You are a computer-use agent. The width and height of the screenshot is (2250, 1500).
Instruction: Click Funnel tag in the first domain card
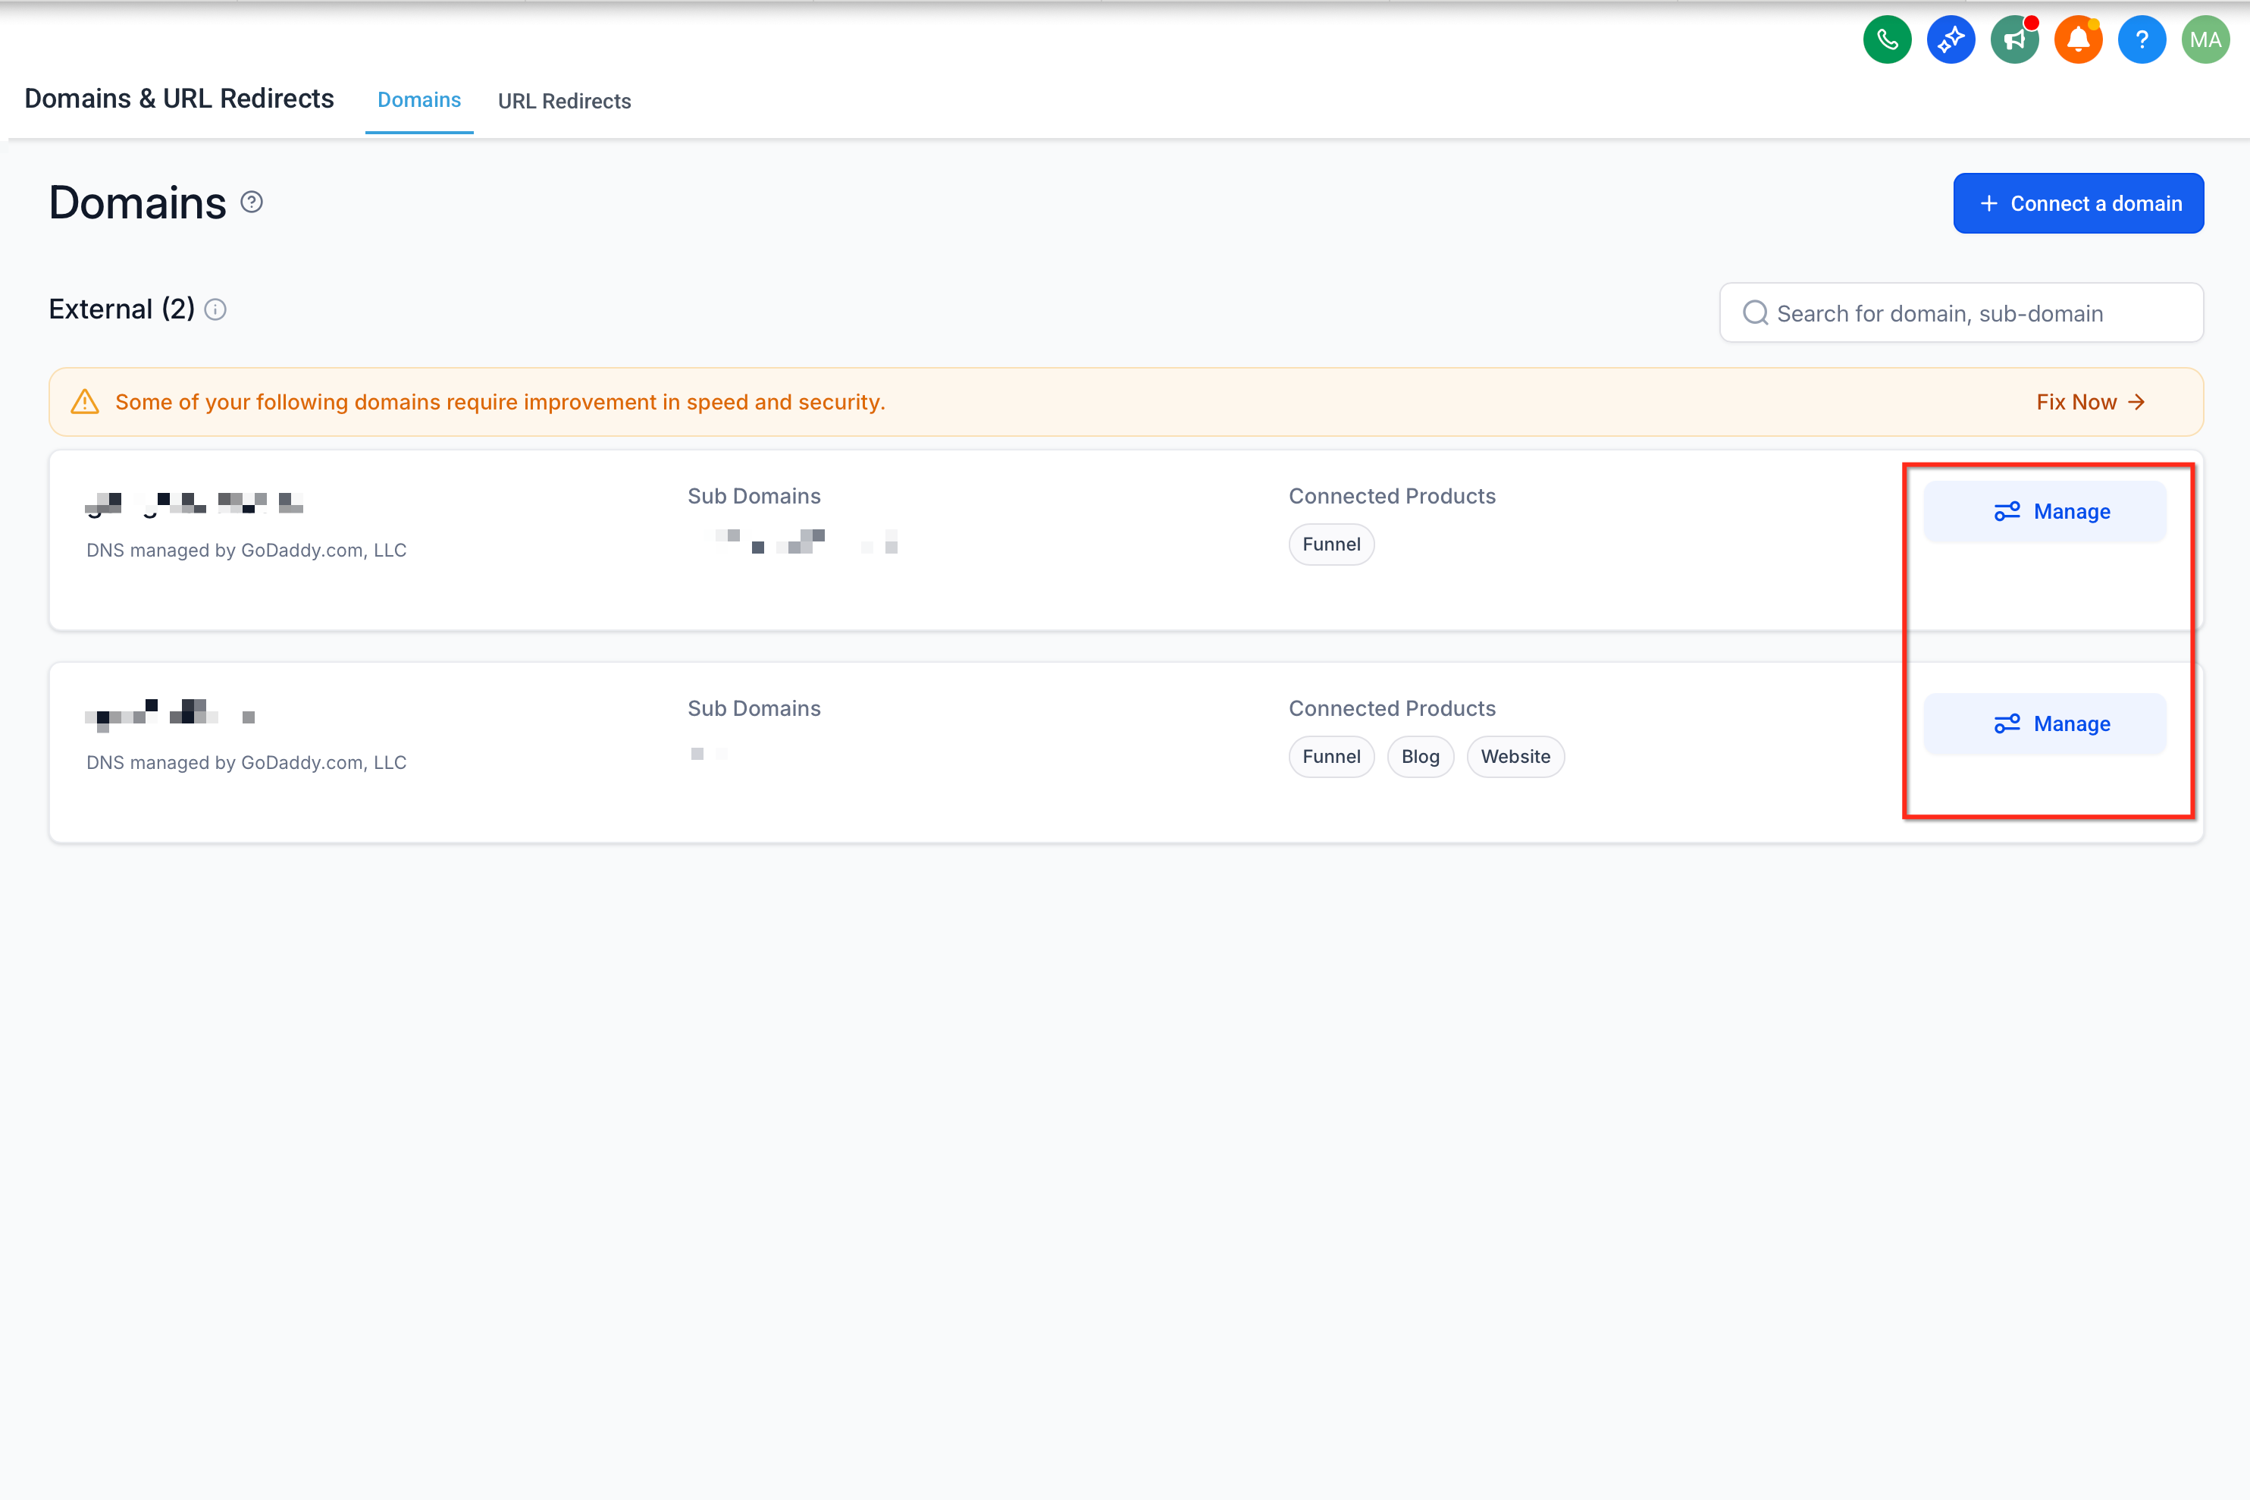point(1331,544)
